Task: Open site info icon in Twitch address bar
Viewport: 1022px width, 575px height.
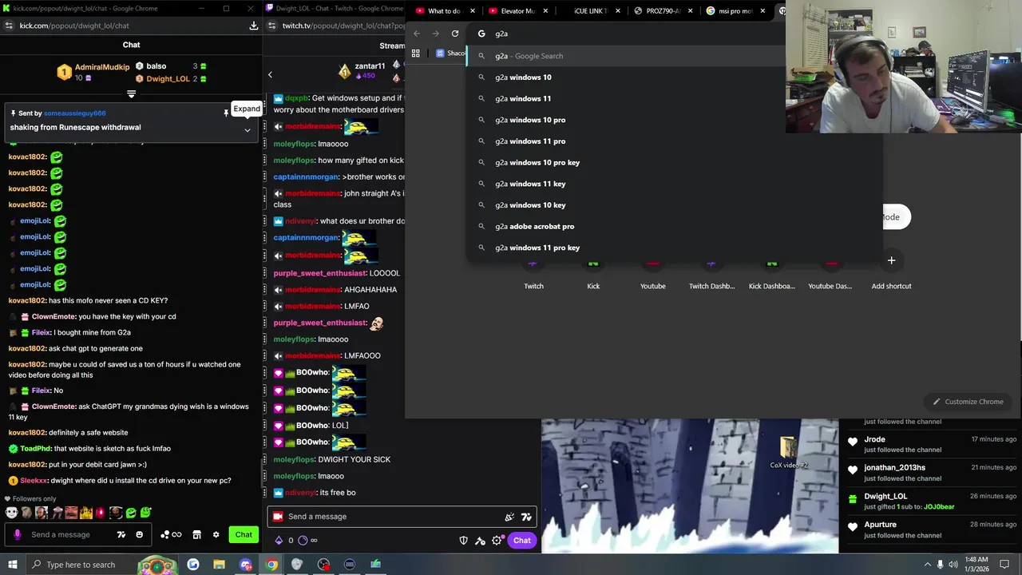Action: 272,26
